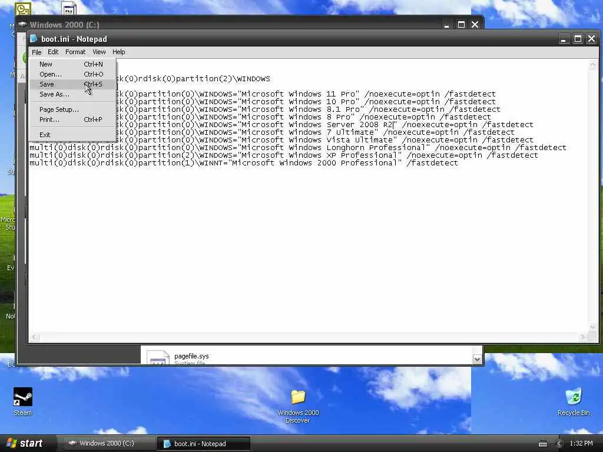The height and width of the screenshot is (452, 603).
Task: Close the boot.ini Notepad window
Action: pos(591,39)
